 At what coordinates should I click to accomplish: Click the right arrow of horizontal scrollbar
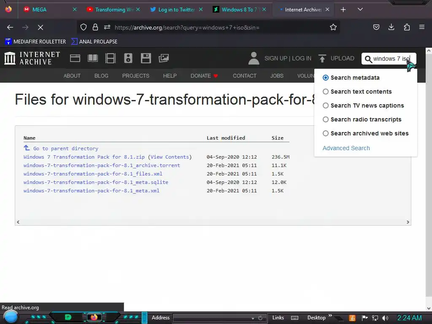tap(408, 222)
